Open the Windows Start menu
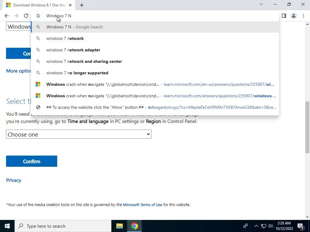The height and width of the screenshot is (232, 310). [7, 226]
